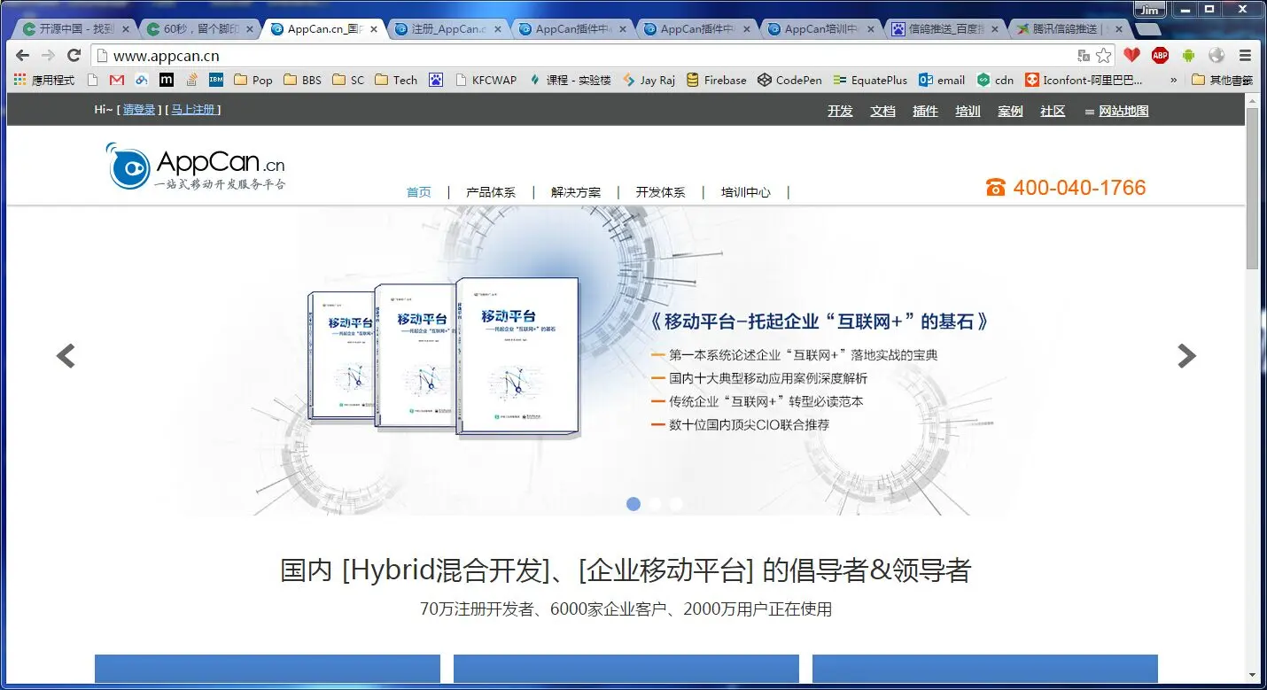The height and width of the screenshot is (690, 1267).
Task: Open the Gmail bookmark icon
Action: [x=116, y=80]
